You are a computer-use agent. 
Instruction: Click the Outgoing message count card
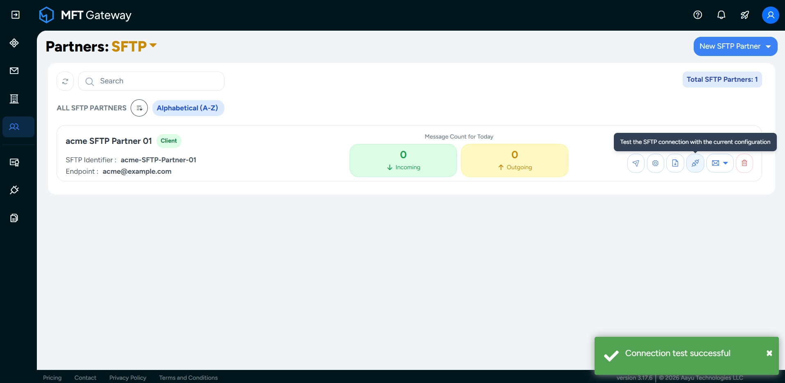pos(515,160)
